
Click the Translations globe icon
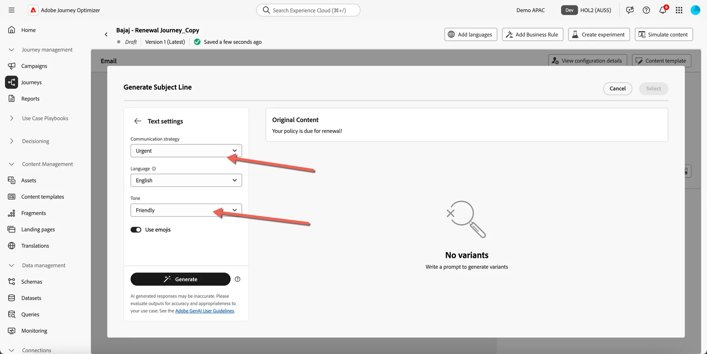click(x=11, y=246)
